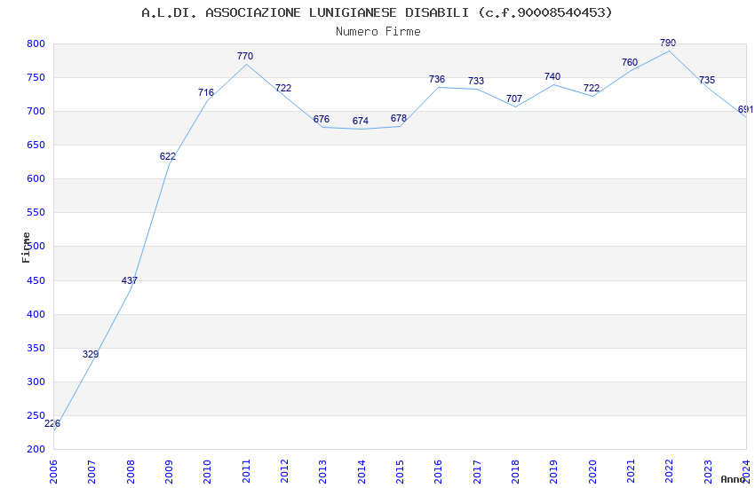This screenshot has width=755, height=488.
Task: Click the x-axis year 2021
Action: [x=631, y=471]
